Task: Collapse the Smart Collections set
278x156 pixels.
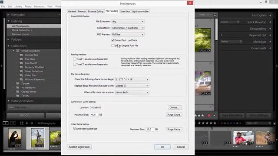Action: click(13, 51)
